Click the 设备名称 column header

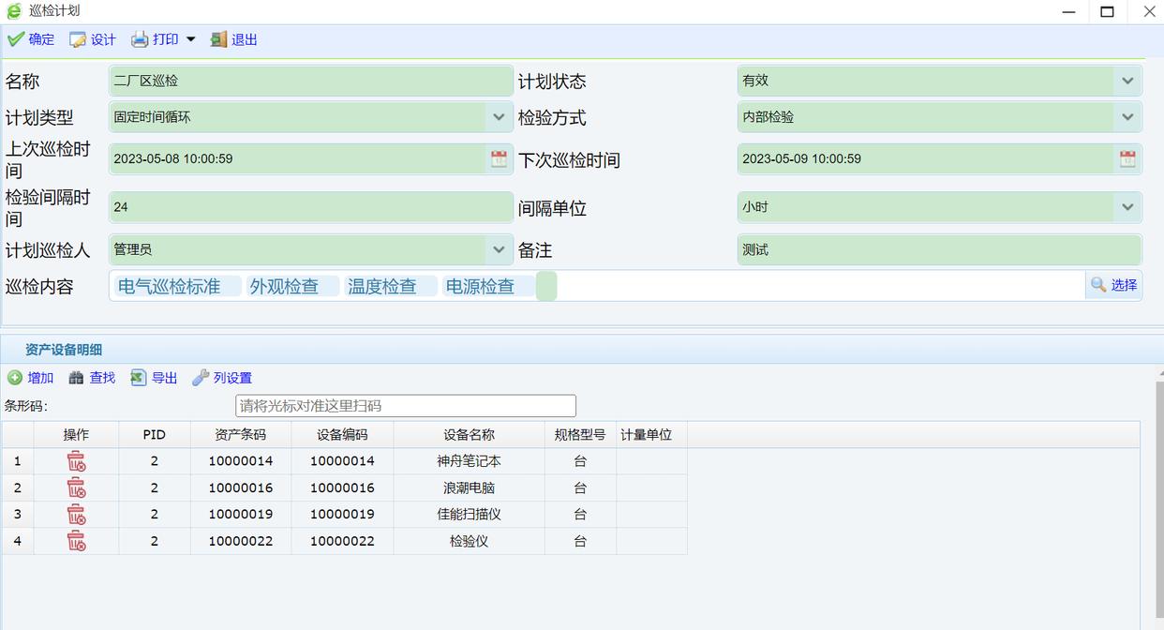click(x=469, y=435)
